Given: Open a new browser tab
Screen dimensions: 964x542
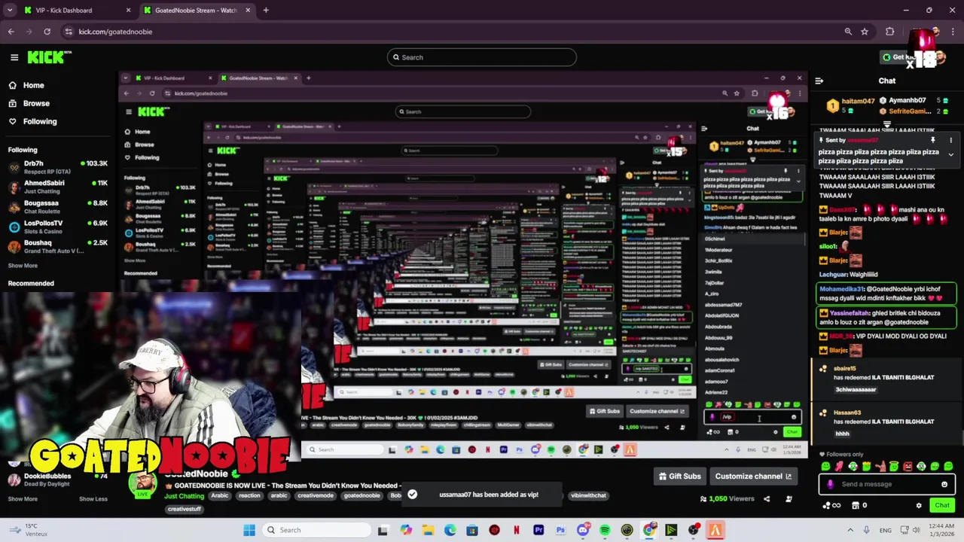Looking at the screenshot, I should coord(266,10).
